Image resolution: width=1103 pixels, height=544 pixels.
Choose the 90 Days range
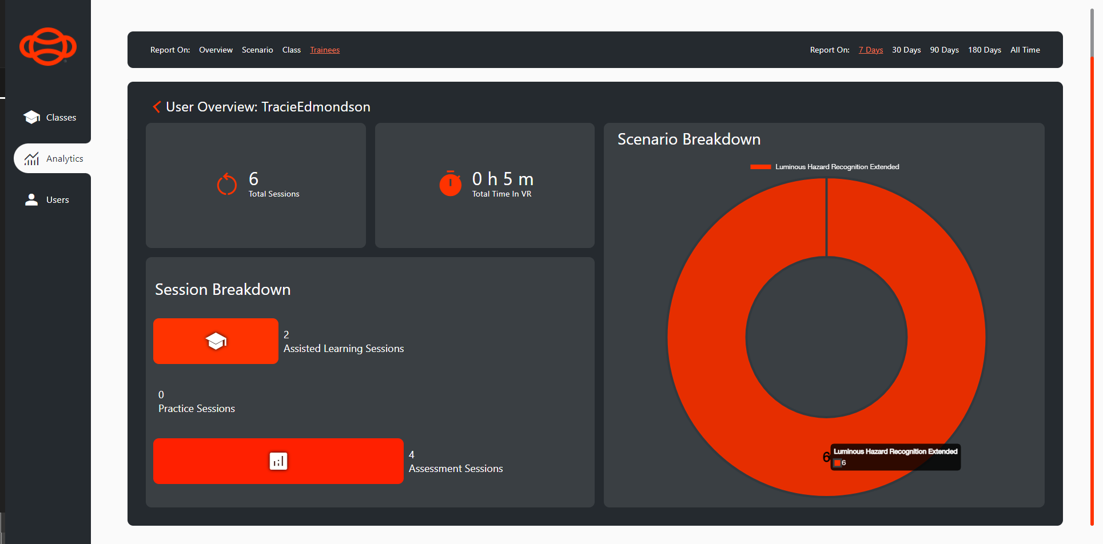coord(944,50)
